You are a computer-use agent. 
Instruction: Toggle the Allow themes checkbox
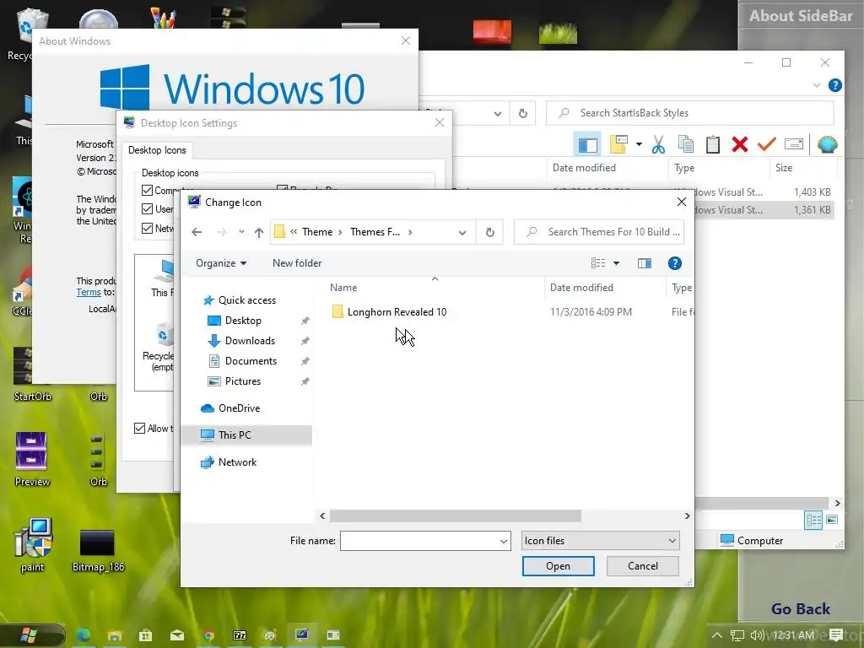click(140, 428)
